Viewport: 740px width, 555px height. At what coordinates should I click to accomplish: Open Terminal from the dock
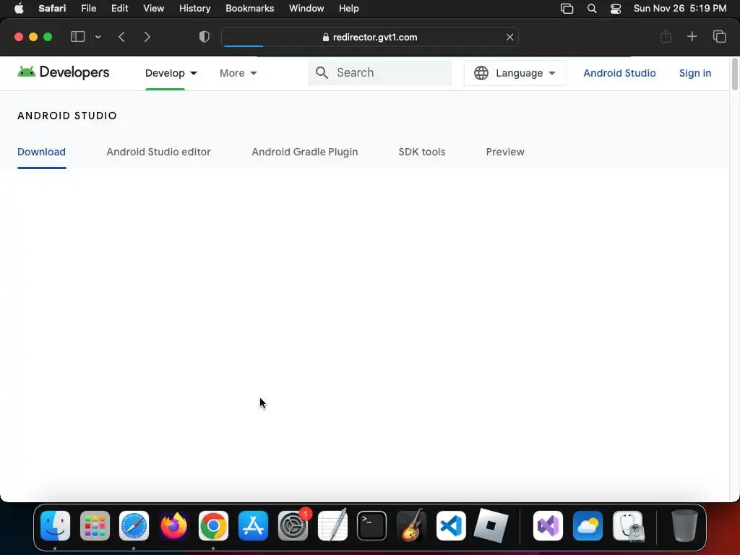point(372,525)
